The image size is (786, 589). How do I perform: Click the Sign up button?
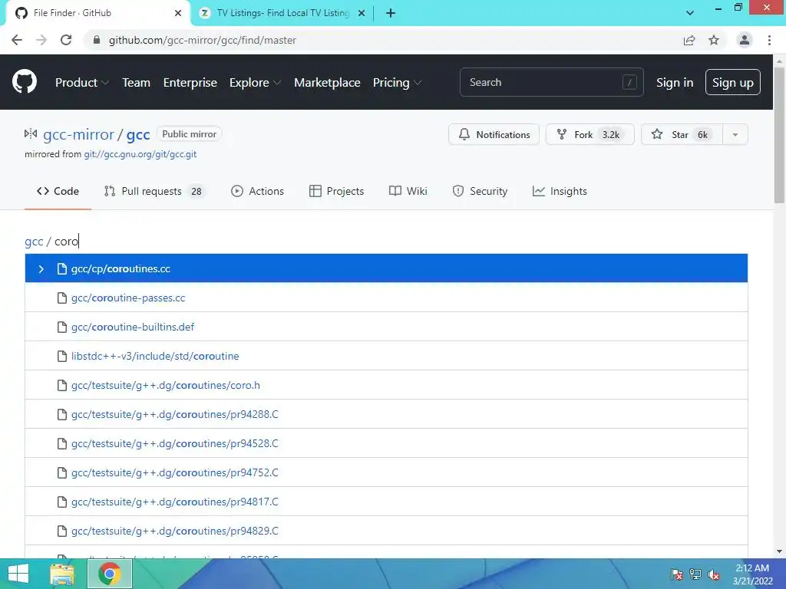click(x=733, y=83)
